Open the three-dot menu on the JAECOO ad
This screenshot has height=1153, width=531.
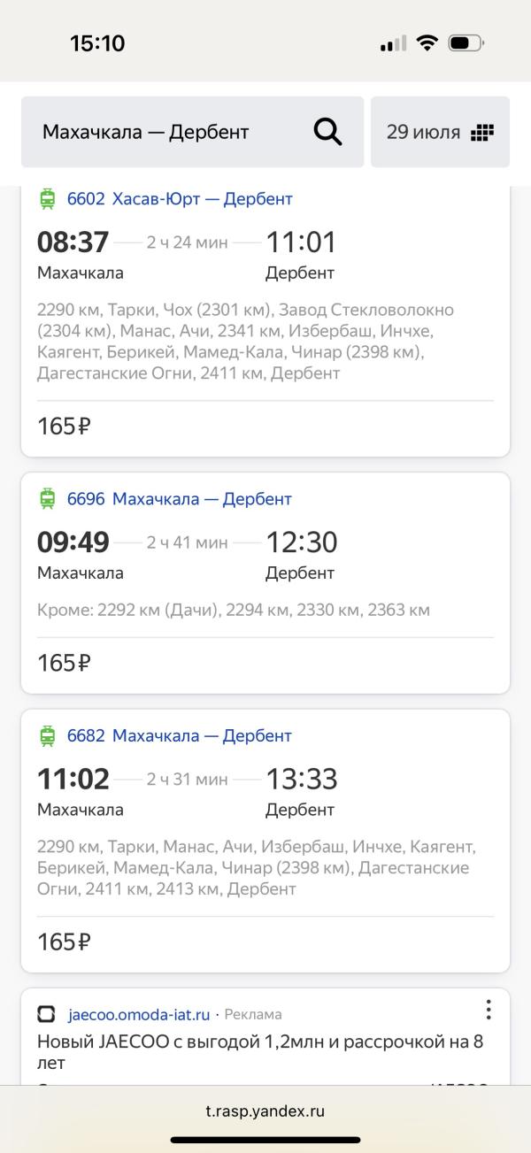[488, 1010]
